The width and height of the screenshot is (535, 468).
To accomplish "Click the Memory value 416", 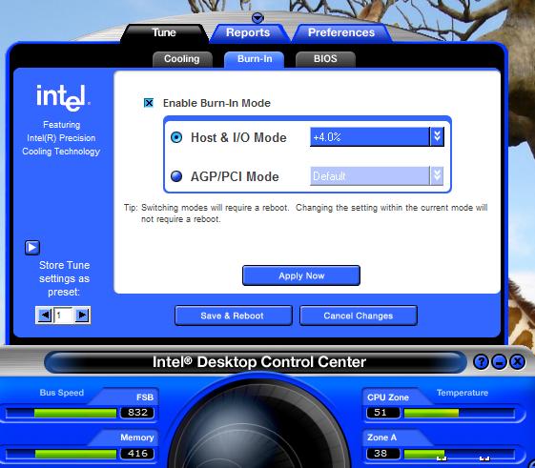I will (x=137, y=454).
